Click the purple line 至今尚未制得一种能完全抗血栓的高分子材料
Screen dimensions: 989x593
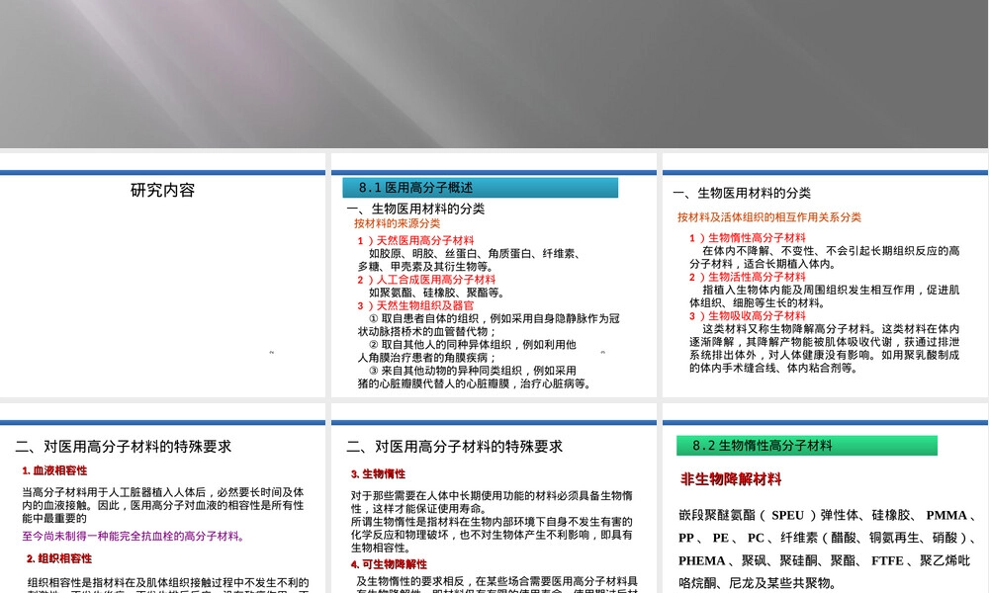click(134, 537)
